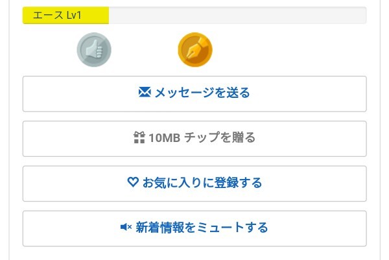Click the muted speaker icon
Image resolution: width=389 pixels, height=260 pixels.
(x=126, y=228)
